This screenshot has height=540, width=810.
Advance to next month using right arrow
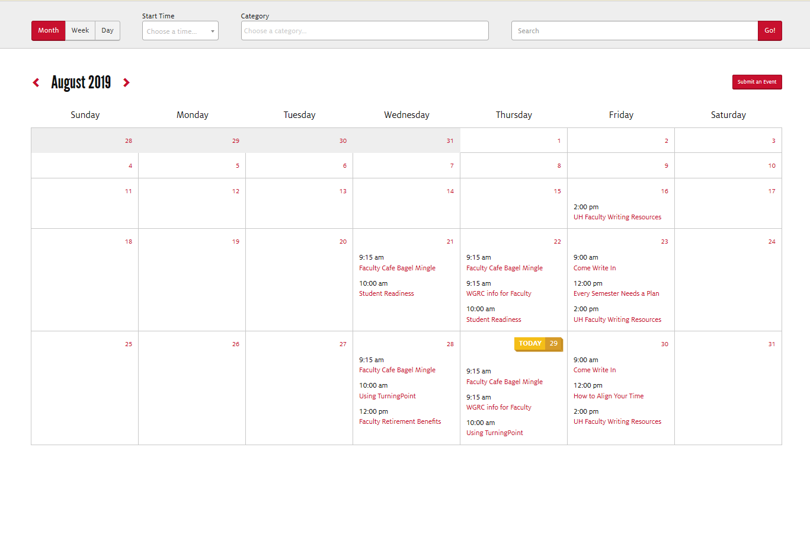[x=126, y=82]
